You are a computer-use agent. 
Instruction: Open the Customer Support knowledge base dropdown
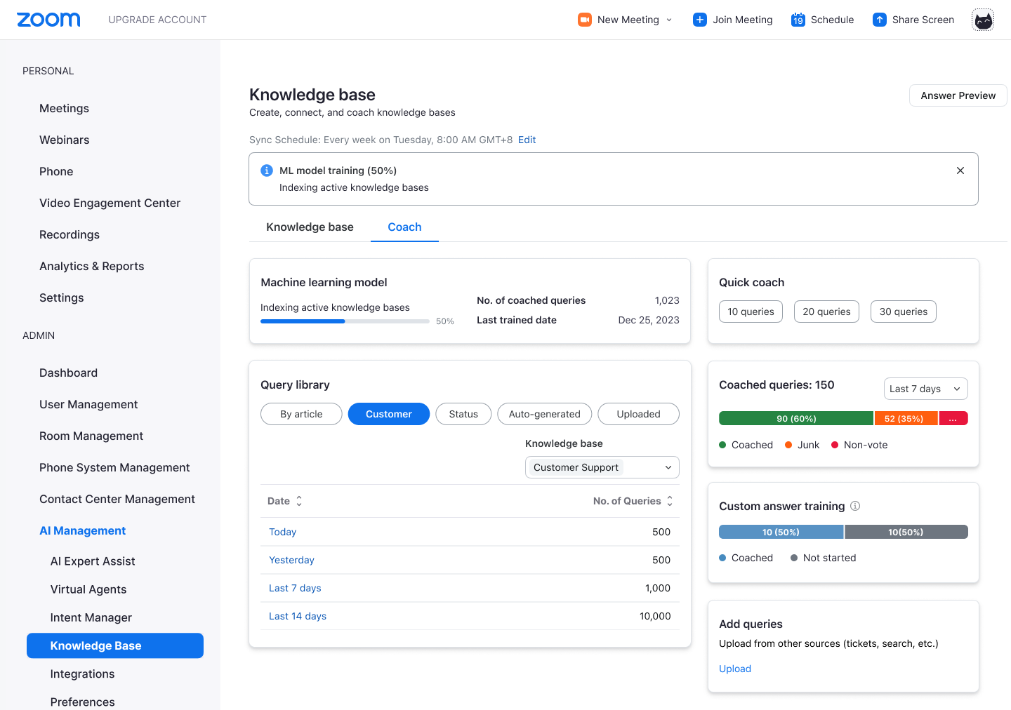tap(602, 467)
